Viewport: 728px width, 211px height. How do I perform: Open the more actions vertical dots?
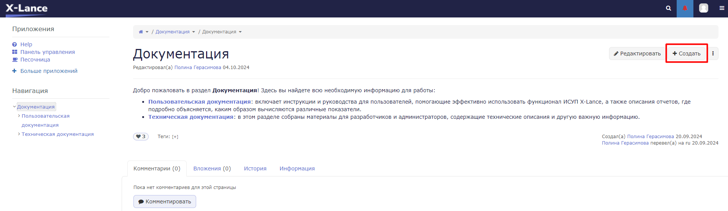[713, 54]
